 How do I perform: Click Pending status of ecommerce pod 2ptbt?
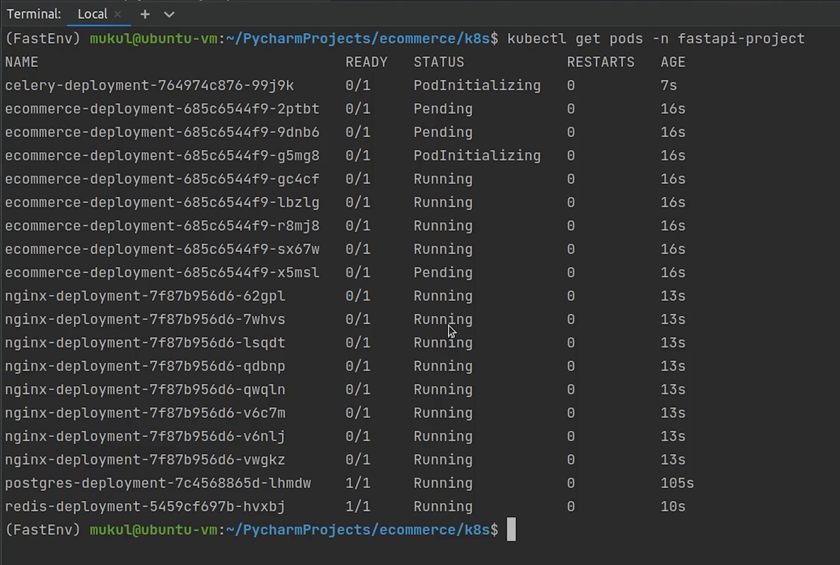coord(443,109)
